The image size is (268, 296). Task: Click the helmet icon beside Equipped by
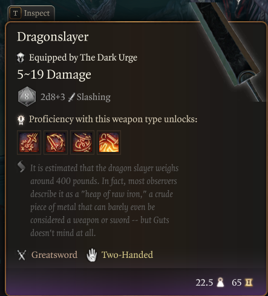pos(21,58)
